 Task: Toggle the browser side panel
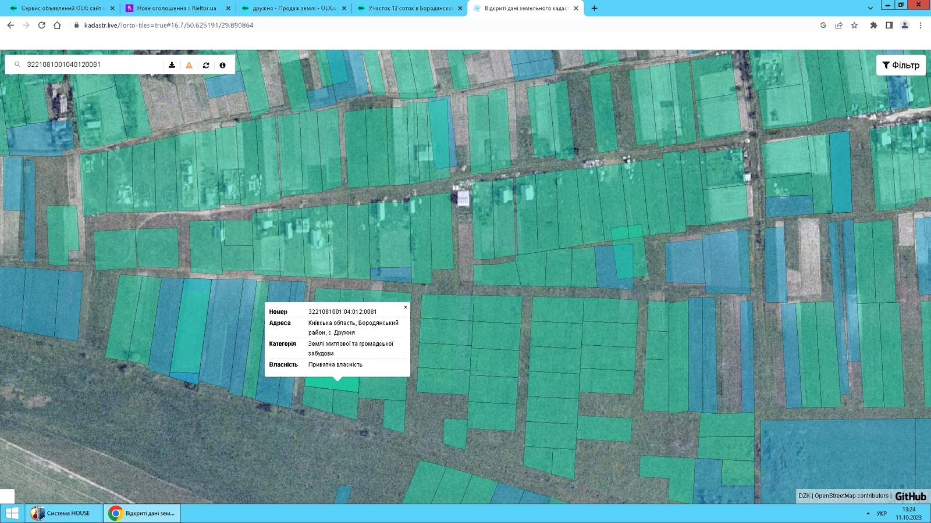(x=889, y=26)
